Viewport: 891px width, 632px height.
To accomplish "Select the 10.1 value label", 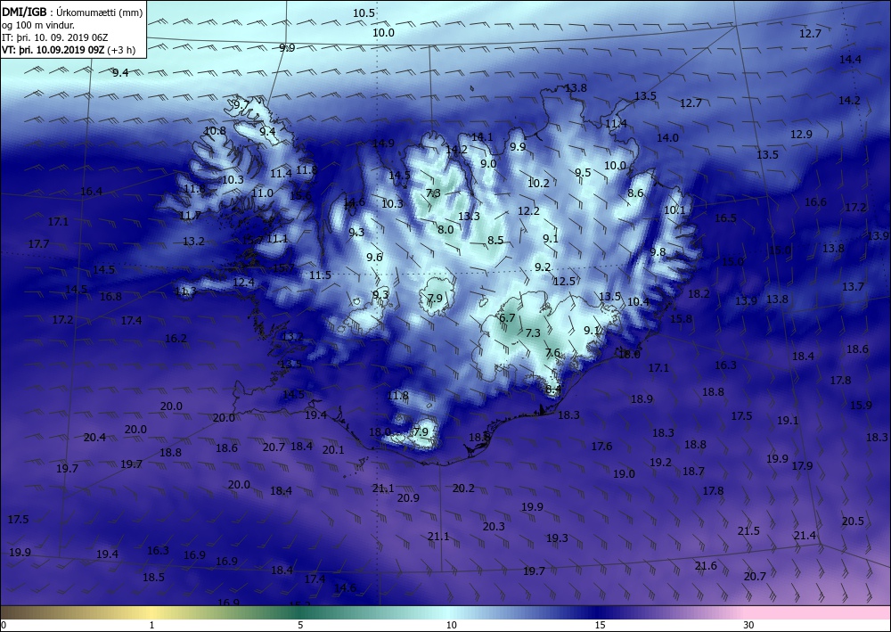I will (675, 209).
